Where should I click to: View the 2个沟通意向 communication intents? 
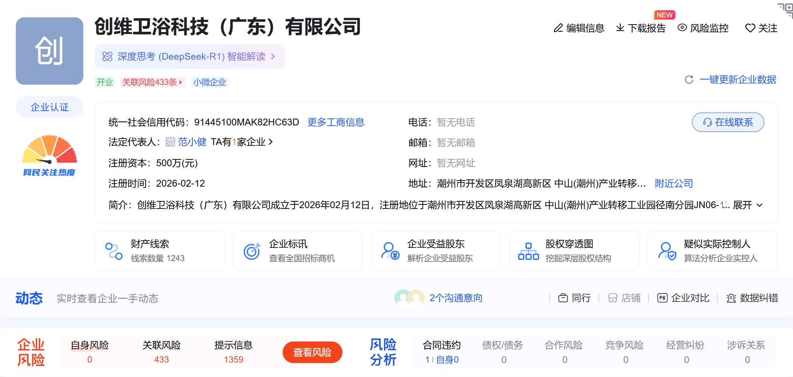pyautogui.click(x=456, y=298)
